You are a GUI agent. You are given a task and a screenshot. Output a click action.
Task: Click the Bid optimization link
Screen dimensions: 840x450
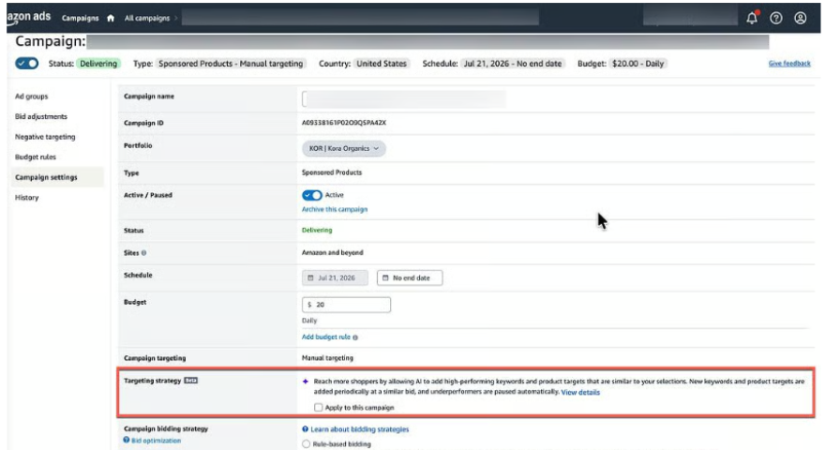pyautogui.click(x=156, y=441)
